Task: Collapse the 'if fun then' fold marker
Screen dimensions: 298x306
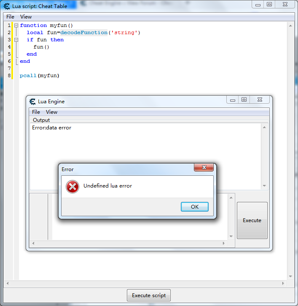Action: 16,40
